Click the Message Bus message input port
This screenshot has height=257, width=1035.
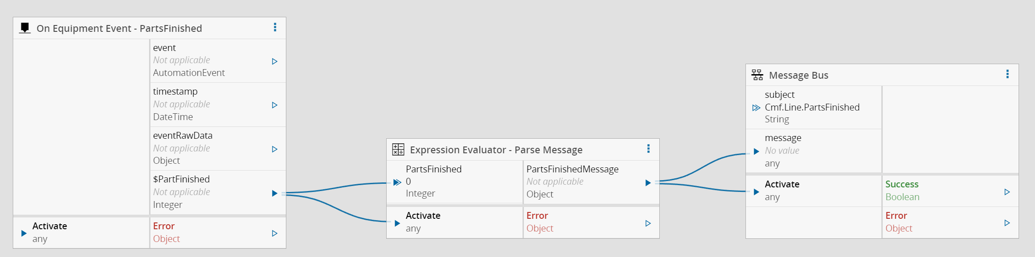[x=756, y=151]
